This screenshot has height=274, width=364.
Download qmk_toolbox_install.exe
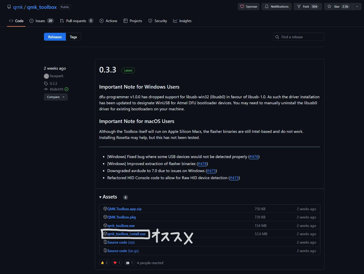click(126, 234)
